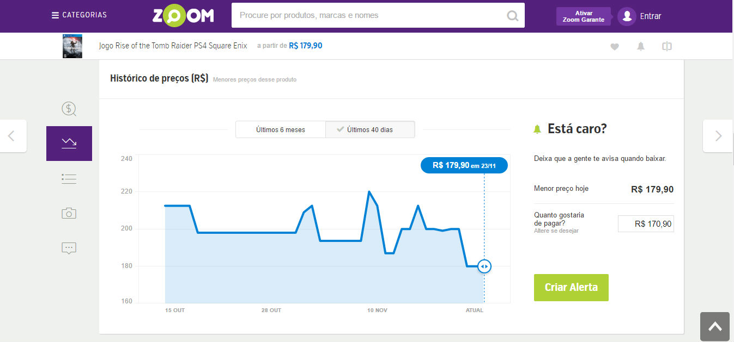This screenshot has width=734, height=342.
Task: Open Rise of the Tomb Raider thumbnail
Action: coord(72,46)
